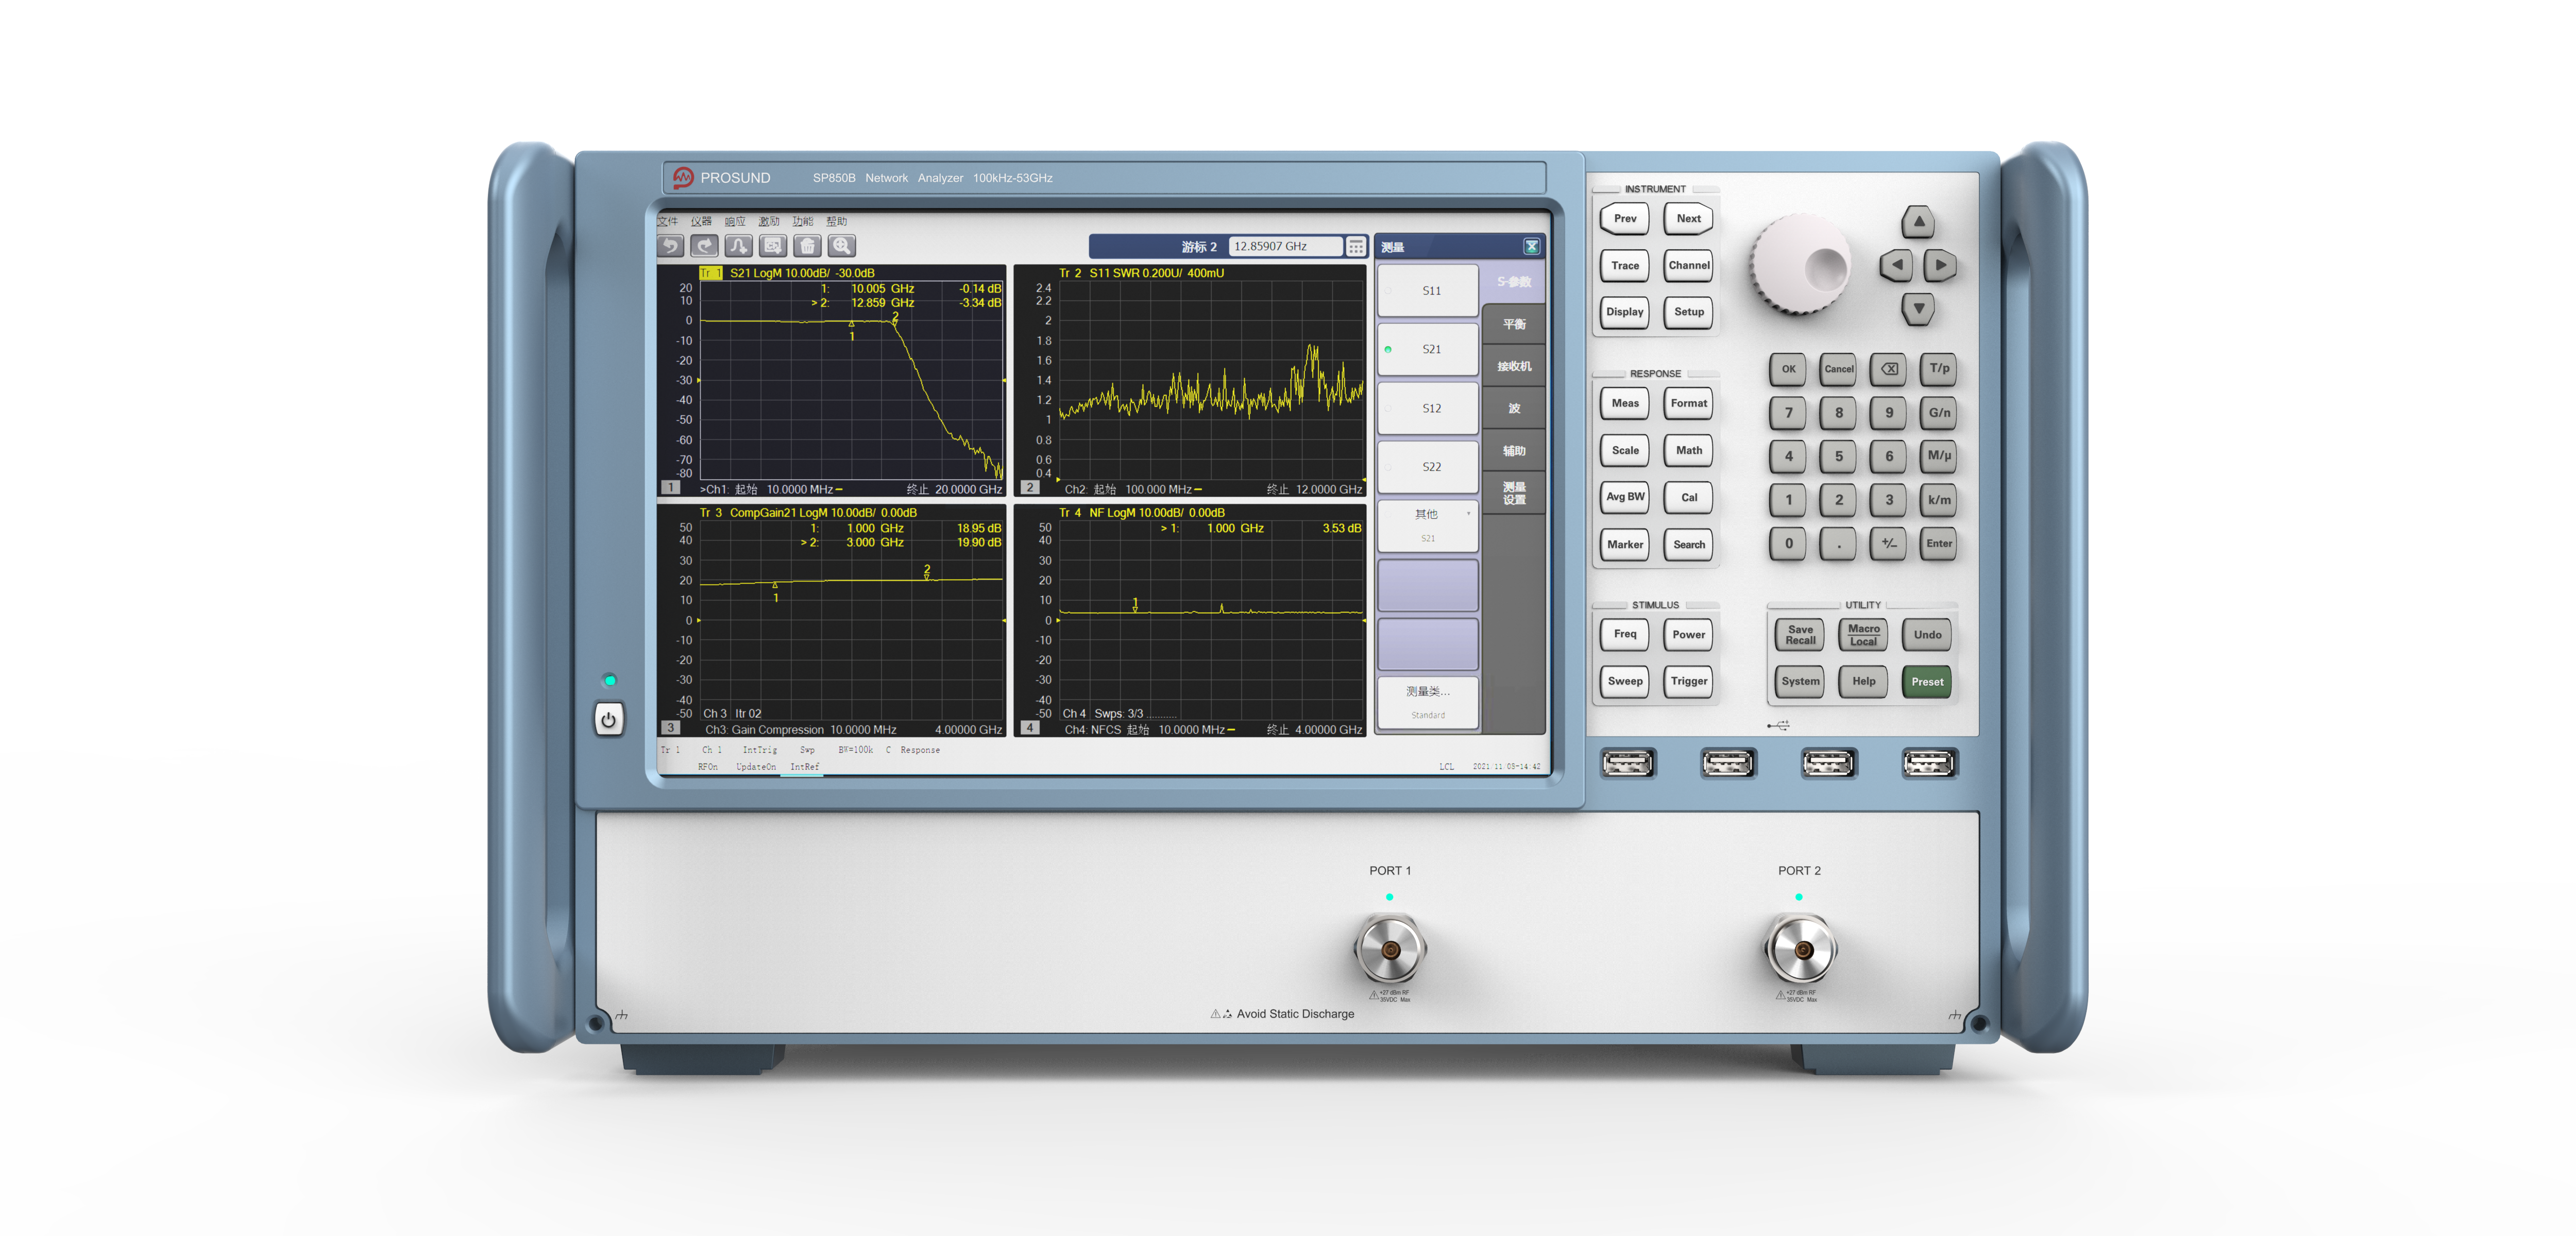Click the add trace icon

click(739, 246)
